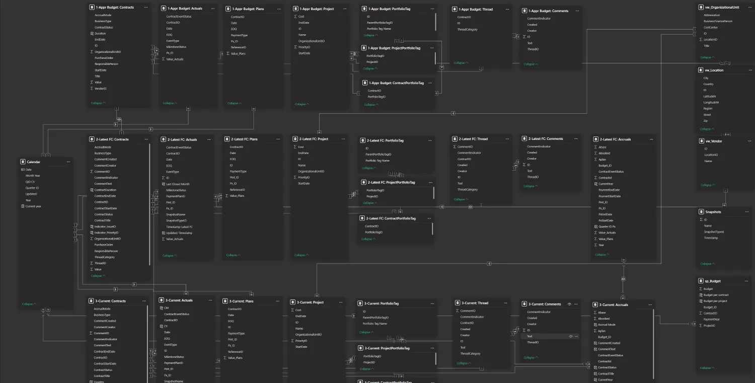Click the 2-Latest FC: Contracts table scrollbar

pos(149,201)
